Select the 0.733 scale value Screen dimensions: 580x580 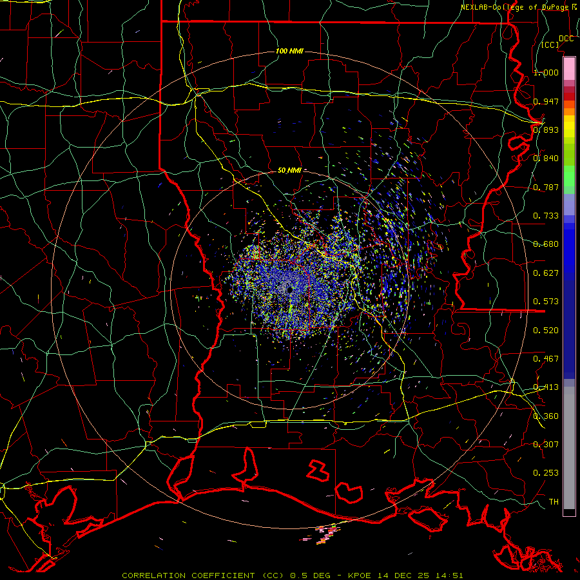[546, 216]
